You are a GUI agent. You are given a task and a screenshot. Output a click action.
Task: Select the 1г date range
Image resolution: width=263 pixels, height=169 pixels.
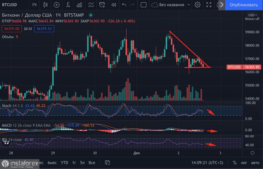point(74,163)
